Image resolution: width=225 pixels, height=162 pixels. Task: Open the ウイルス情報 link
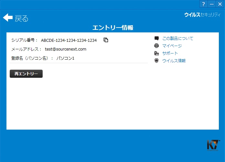[x=174, y=61]
